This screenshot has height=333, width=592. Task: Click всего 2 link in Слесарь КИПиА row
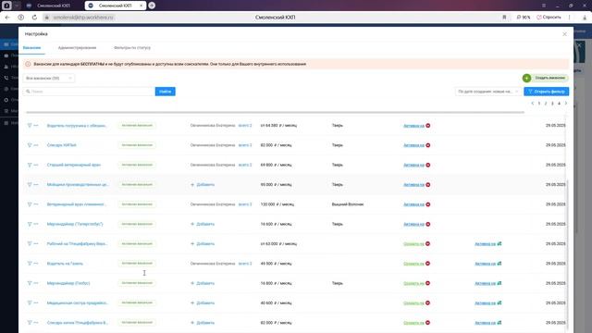245,145
